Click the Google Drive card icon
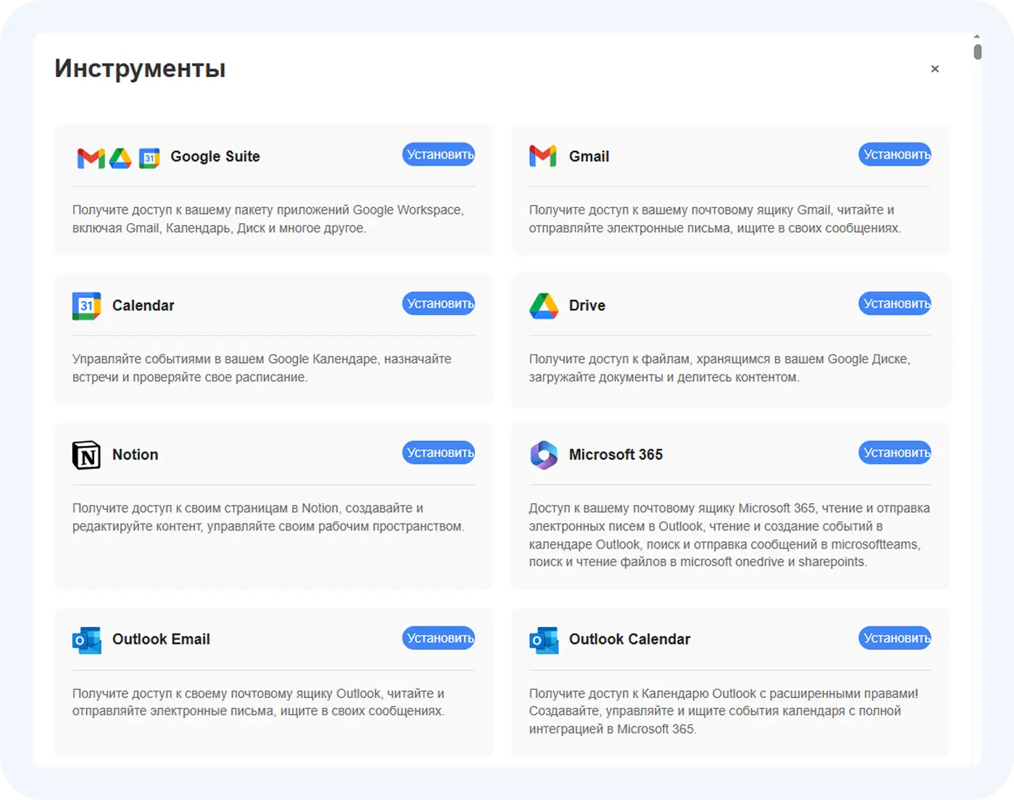1014x800 pixels. 544,306
